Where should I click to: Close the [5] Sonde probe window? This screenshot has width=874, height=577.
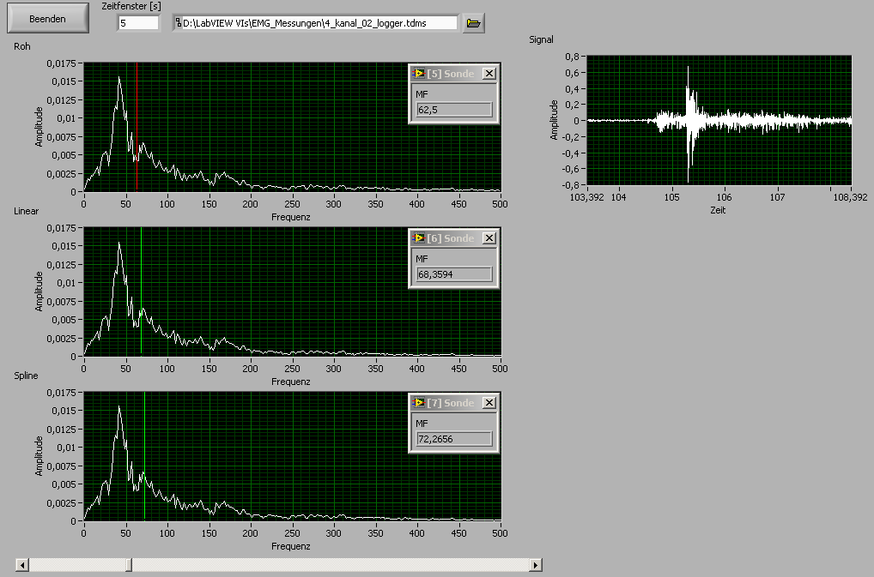click(489, 74)
